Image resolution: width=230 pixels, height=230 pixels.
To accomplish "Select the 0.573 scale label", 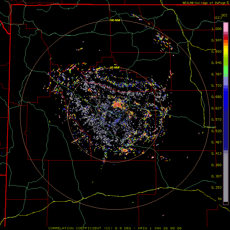I will [216, 120].
